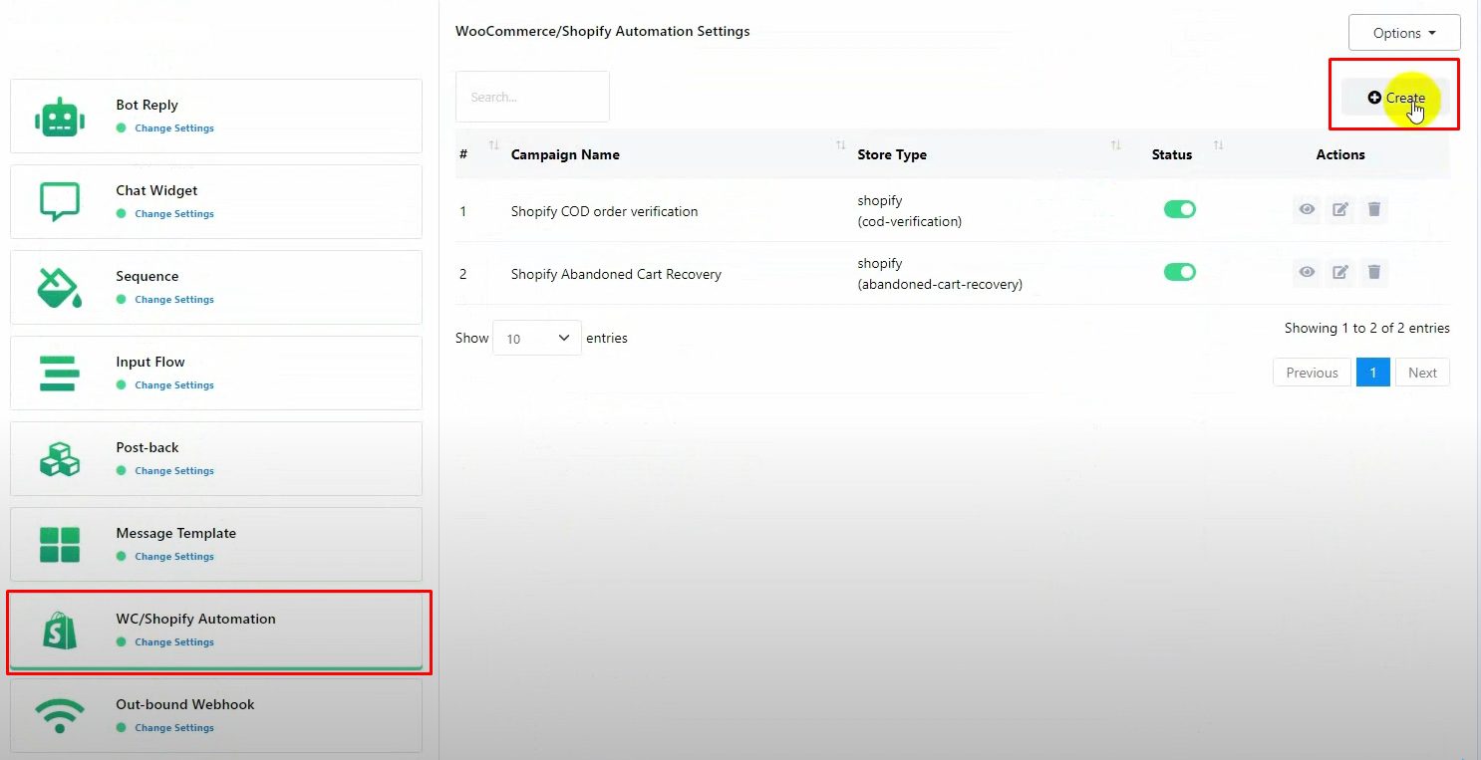Viewport: 1481px width, 760px height.
Task: View the Shopify COD order verification details
Action: coord(1307,210)
